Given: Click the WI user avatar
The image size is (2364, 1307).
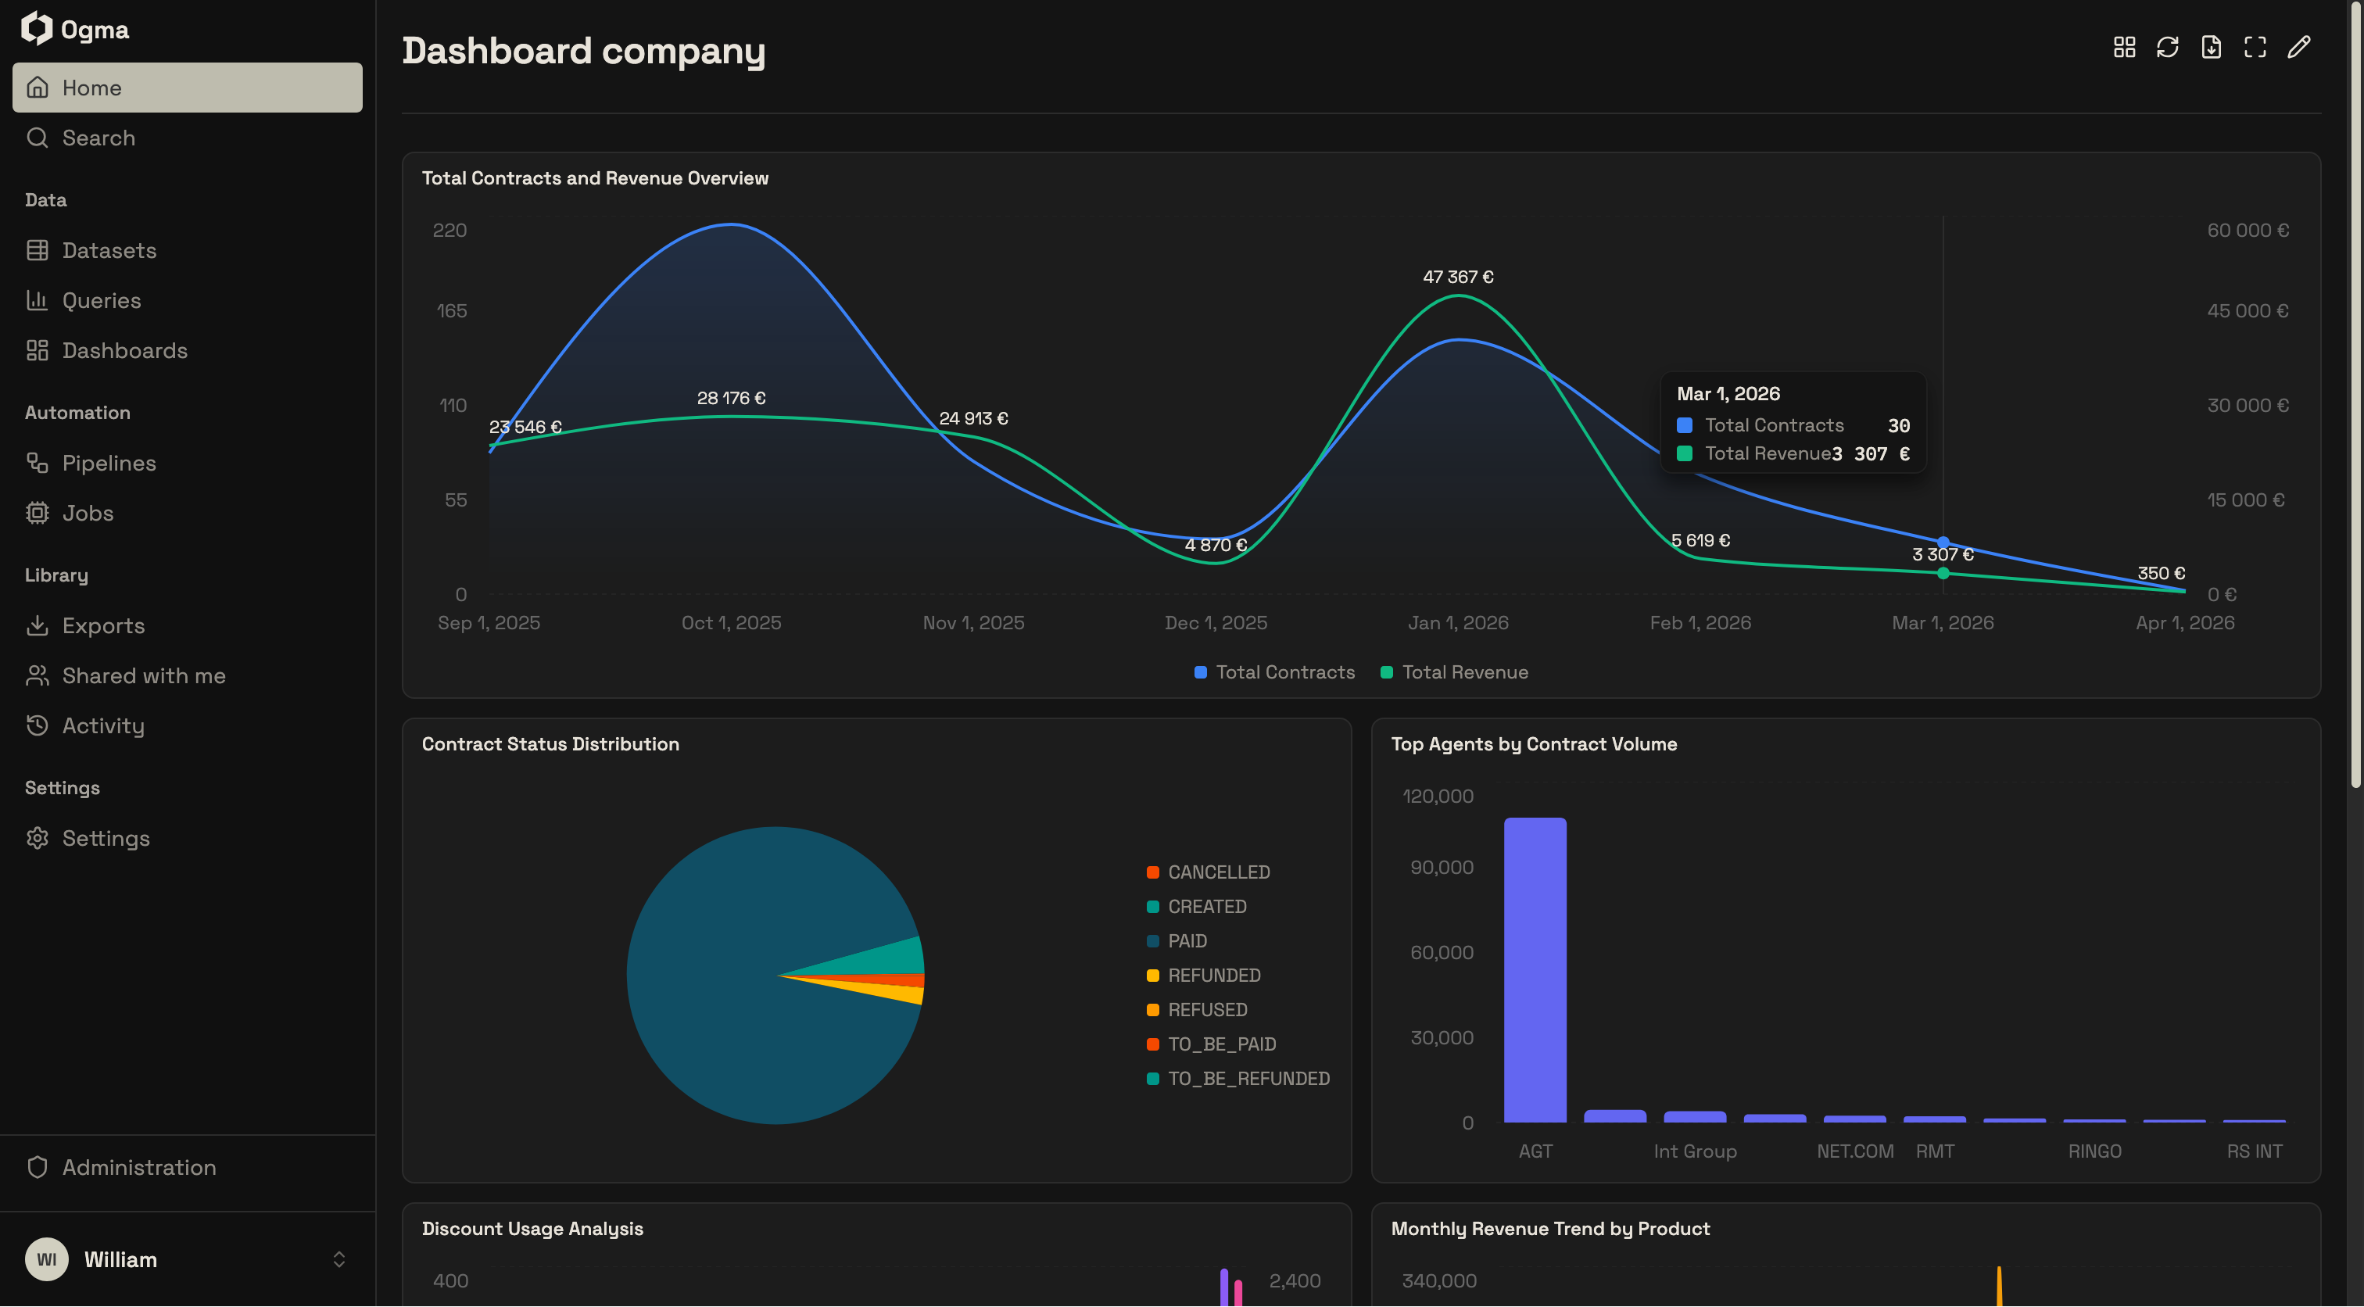Looking at the screenshot, I should [x=47, y=1259].
